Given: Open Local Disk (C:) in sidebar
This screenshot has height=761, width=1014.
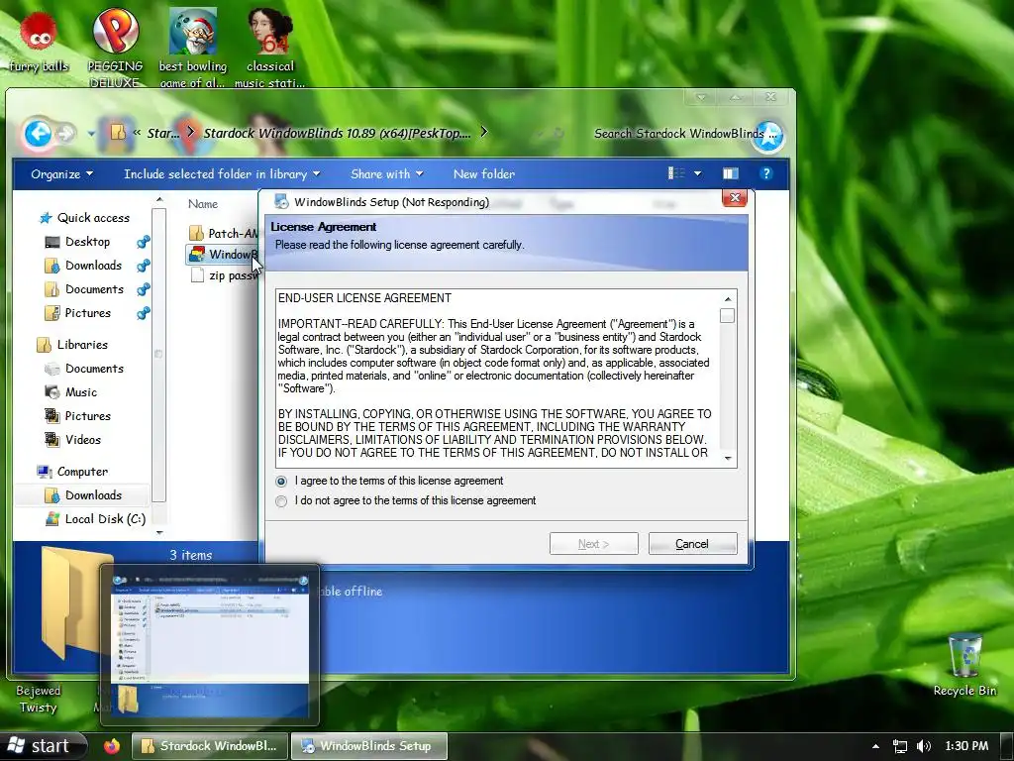Looking at the screenshot, I should [x=96, y=519].
